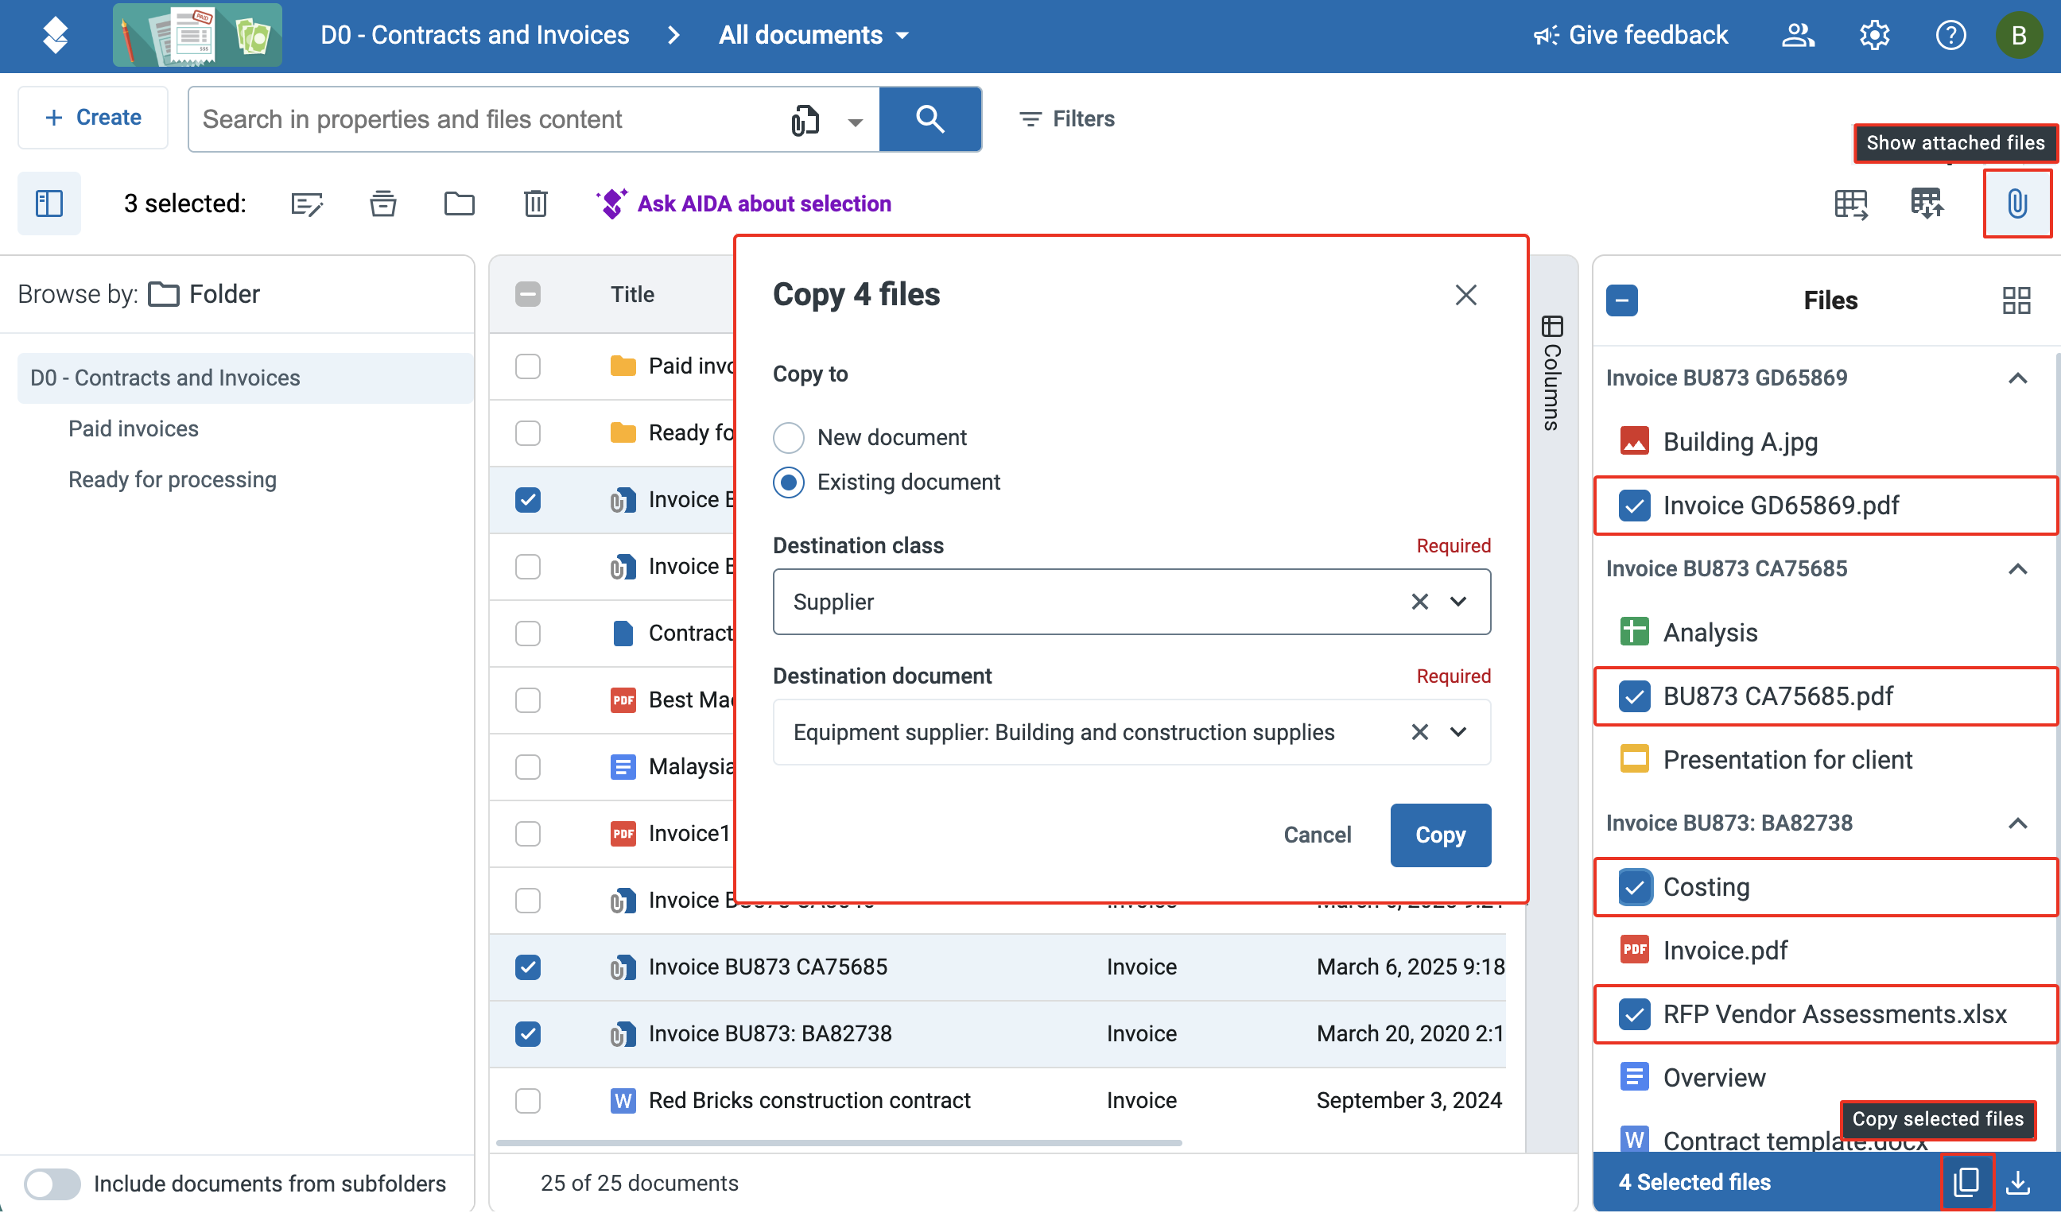
Task: Click the blue search magnifier button
Action: click(x=930, y=119)
